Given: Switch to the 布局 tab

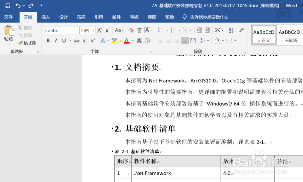Looking at the screenshot, I should 81,17.
